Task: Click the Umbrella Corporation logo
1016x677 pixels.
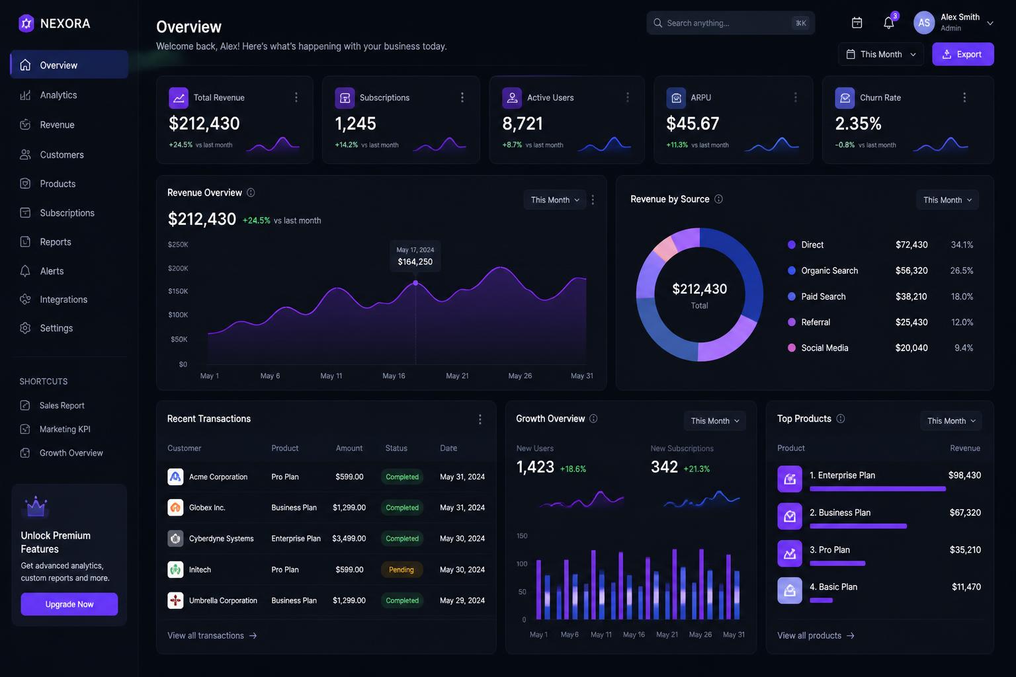Action: pyautogui.click(x=175, y=600)
